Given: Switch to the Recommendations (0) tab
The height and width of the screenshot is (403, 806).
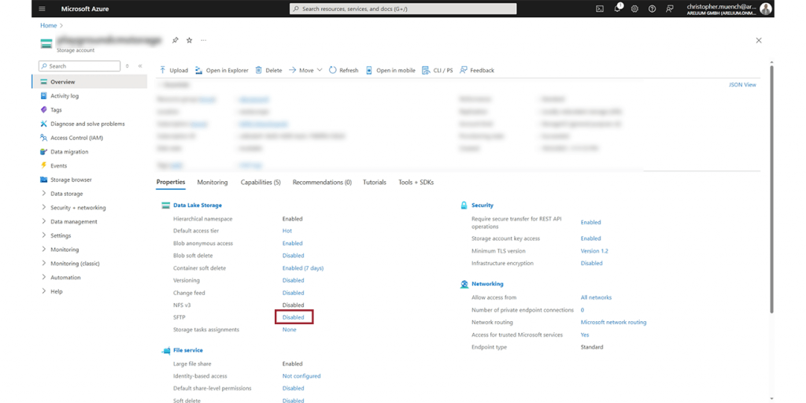Looking at the screenshot, I should pos(322,183).
